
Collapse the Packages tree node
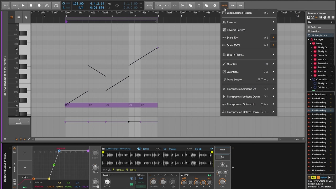(x=309, y=39)
